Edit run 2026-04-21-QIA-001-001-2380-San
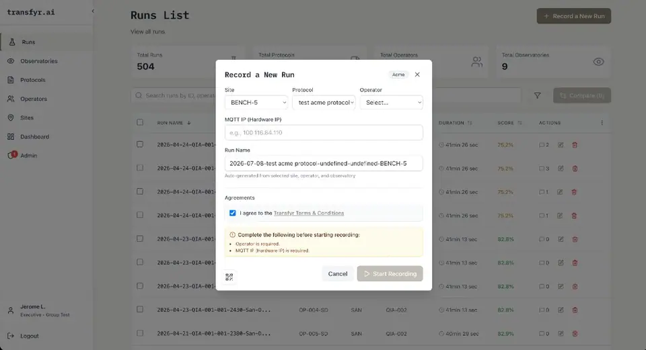The width and height of the screenshot is (646, 350). point(561,334)
